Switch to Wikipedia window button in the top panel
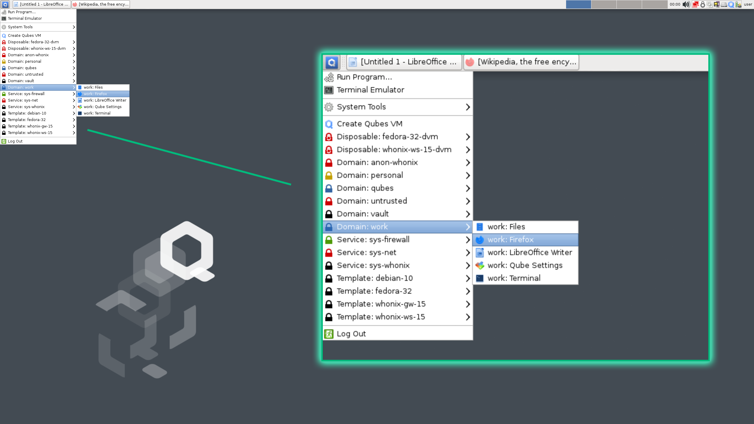This screenshot has height=424, width=754. [100, 4]
